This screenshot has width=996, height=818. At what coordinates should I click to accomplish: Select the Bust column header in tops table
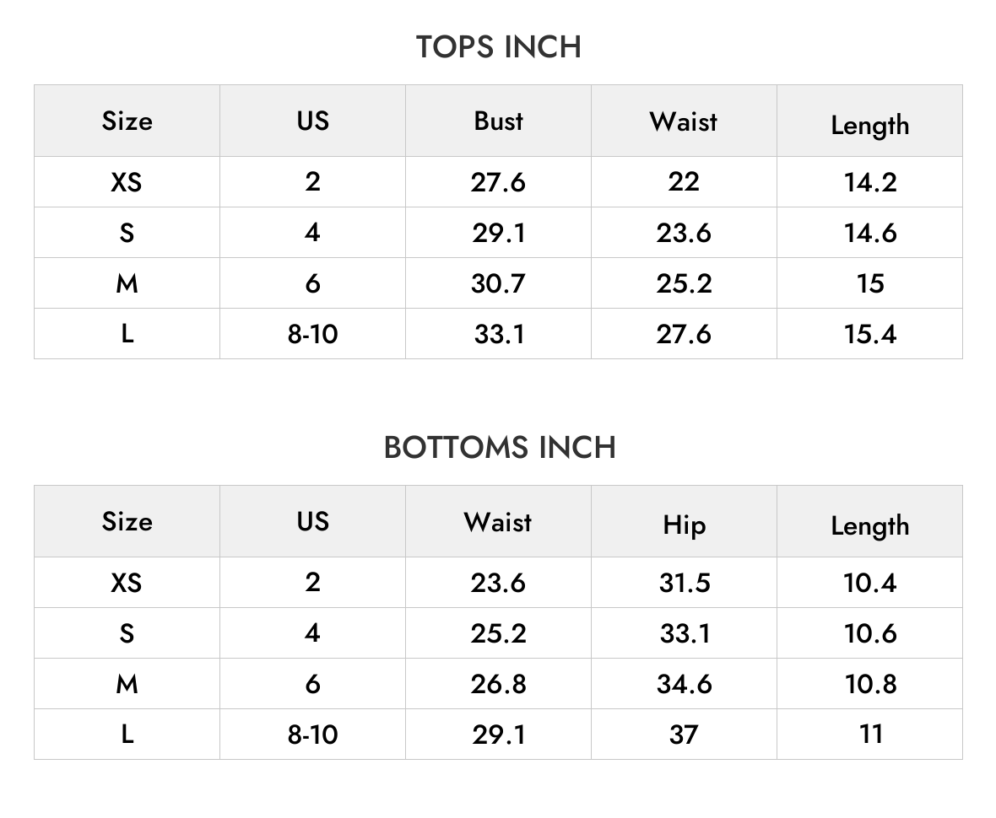(499, 121)
